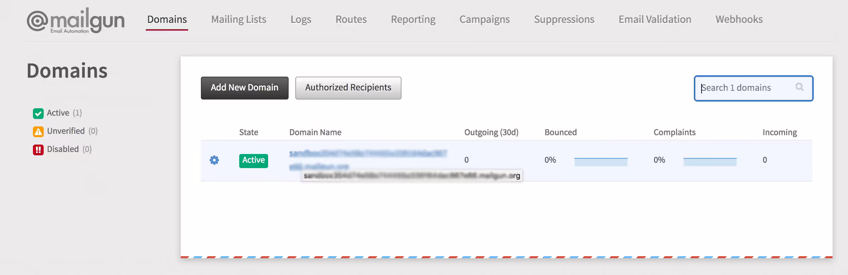
Task: Open the Domains tab
Action: click(x=167, y=19)
